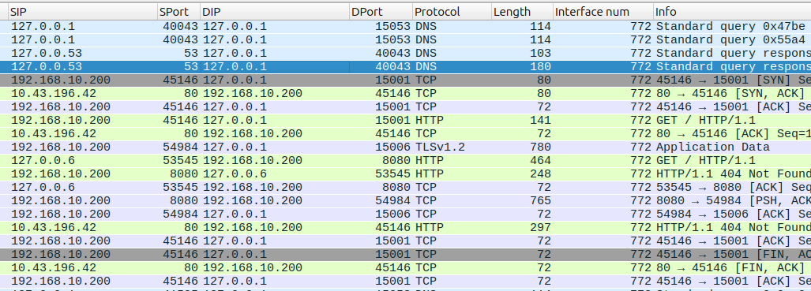
Task: Click the DPort column header
Action: point(381,11)
